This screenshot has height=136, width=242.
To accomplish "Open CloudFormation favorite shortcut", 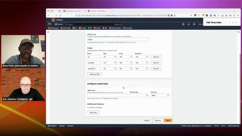I will (115, 28).
